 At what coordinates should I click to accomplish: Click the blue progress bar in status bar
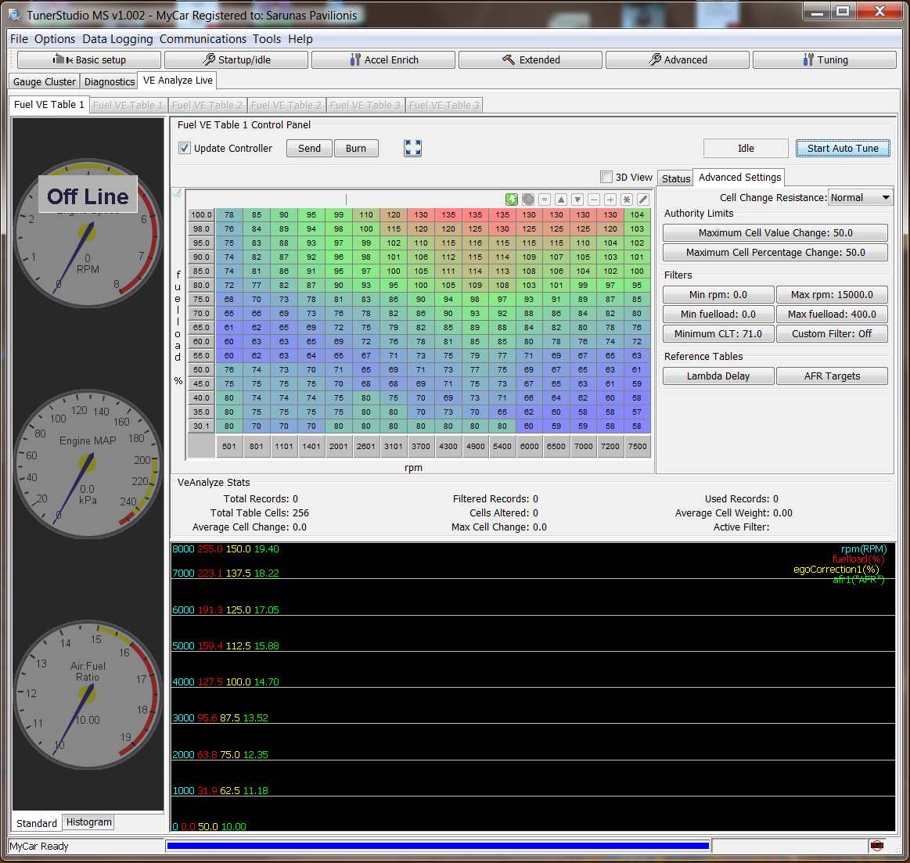(x=437, y=846)
